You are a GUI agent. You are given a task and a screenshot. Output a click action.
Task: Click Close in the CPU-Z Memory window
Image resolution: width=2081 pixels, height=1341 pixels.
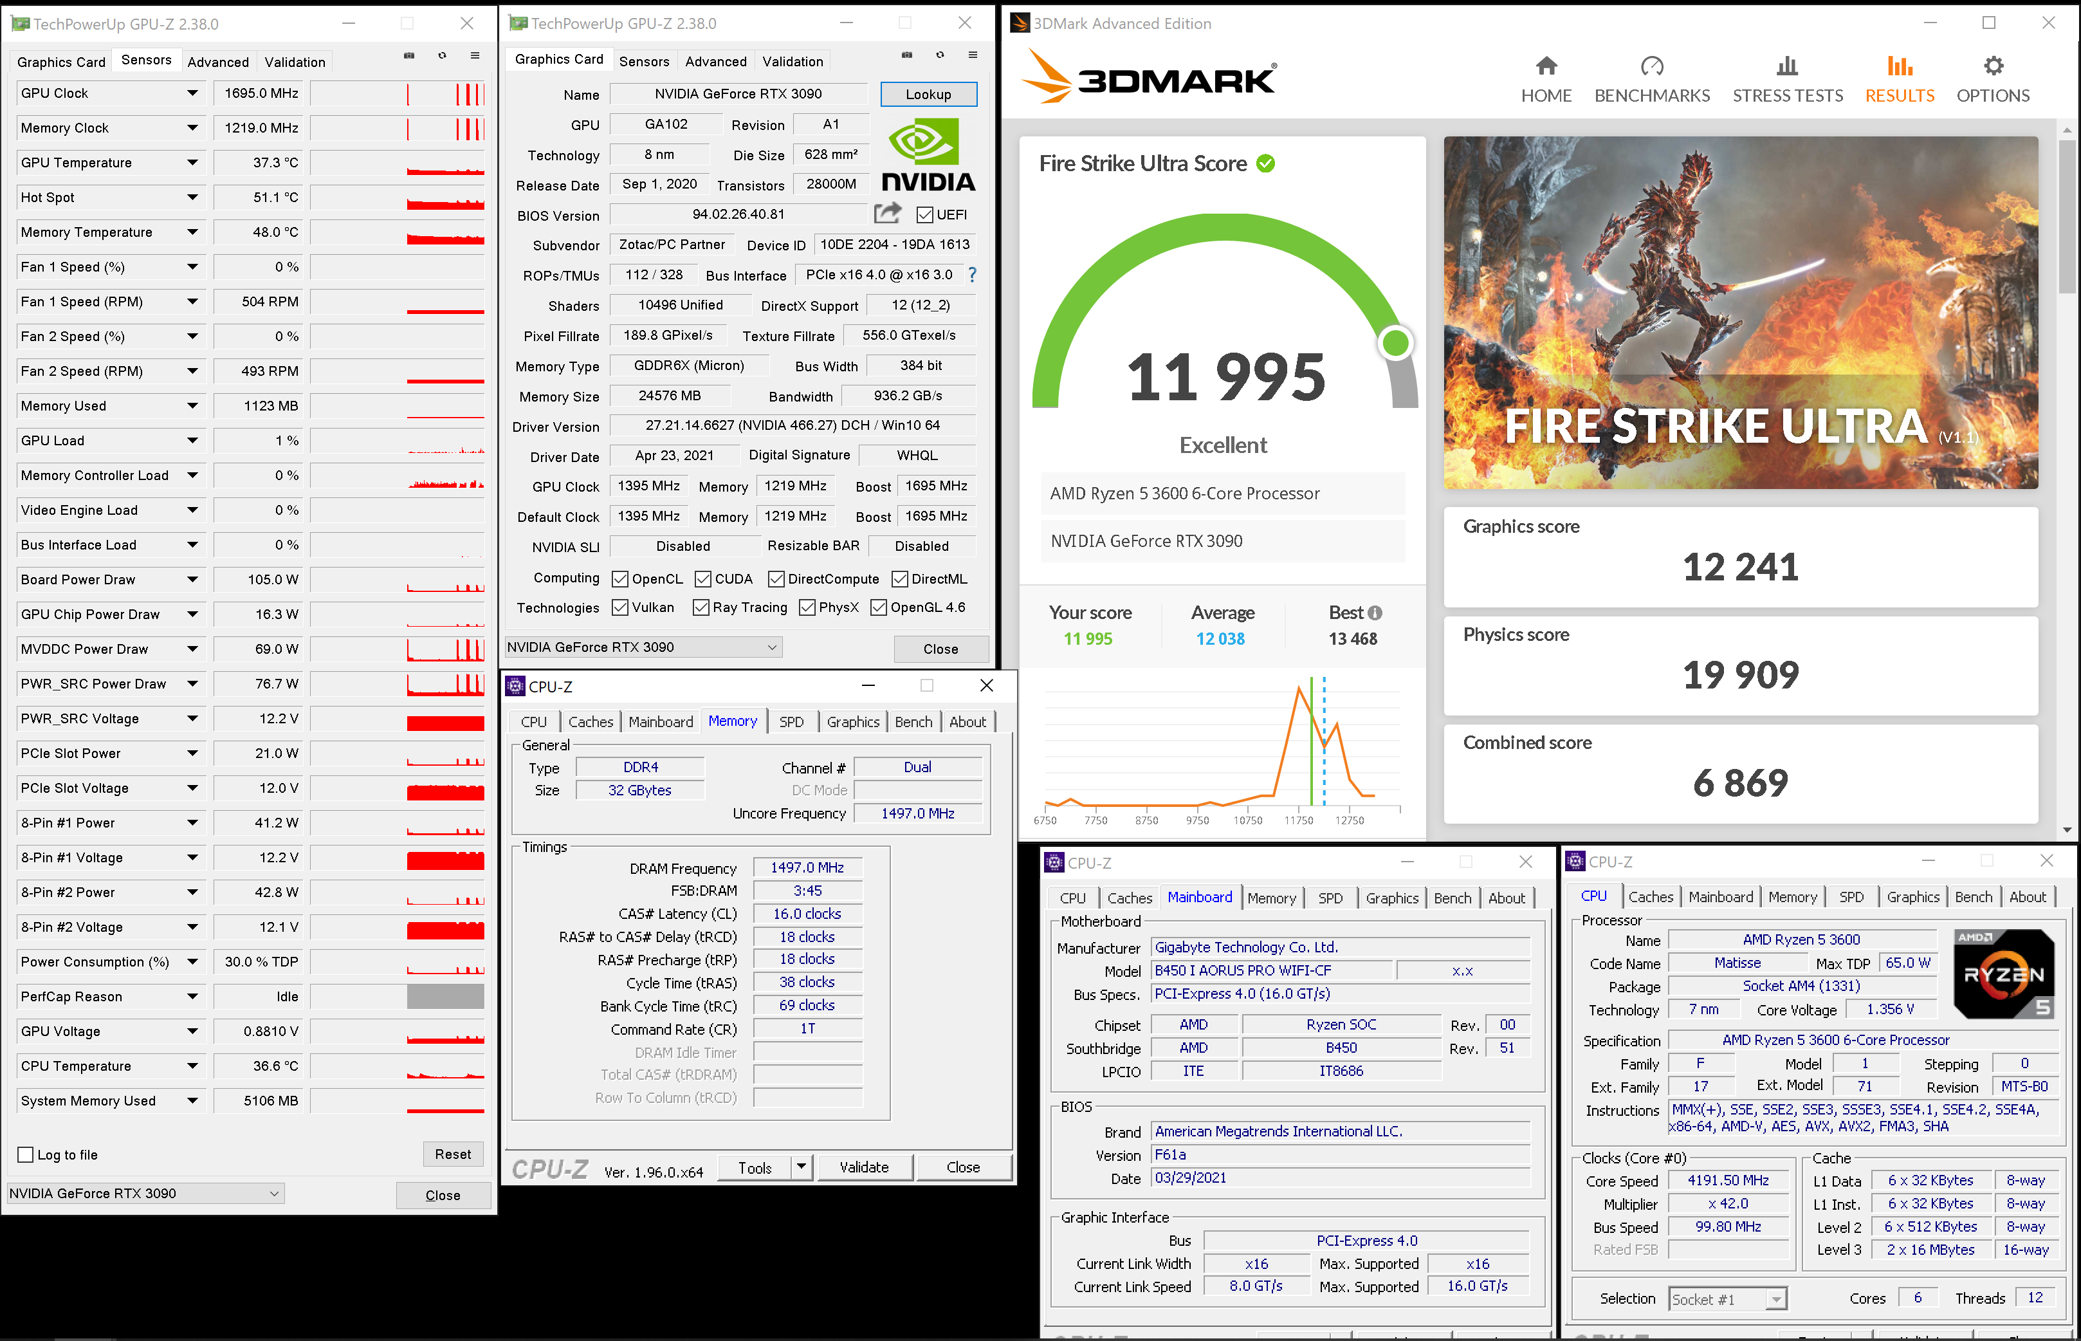click(x=964, y=1167)
